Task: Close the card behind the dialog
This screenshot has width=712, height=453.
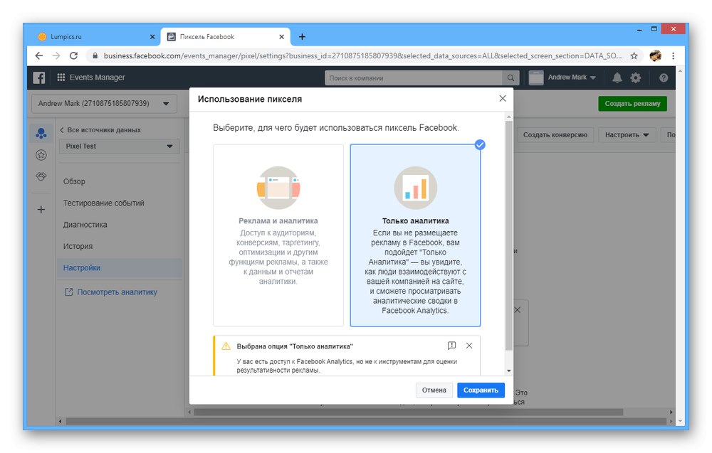Action: coord(517,310)
